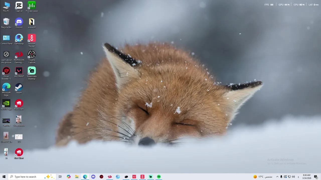Screen dimensions: 321x180
Task: Select the Gameloop desktop shortcut
Action: [19, 39]
